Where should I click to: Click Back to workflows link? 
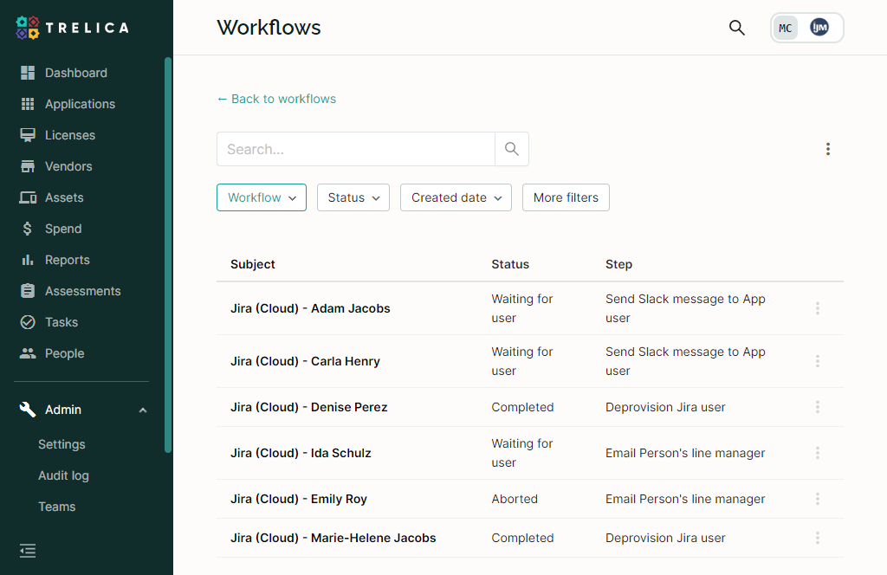tap(276, 99)
